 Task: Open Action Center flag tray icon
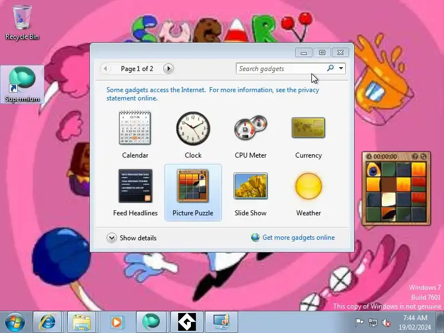pyautogui.click(x=359, y=322)
